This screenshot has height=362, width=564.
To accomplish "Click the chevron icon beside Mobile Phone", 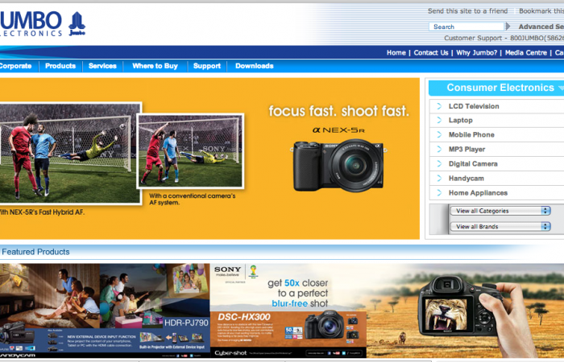I will (x=439, y=134).
